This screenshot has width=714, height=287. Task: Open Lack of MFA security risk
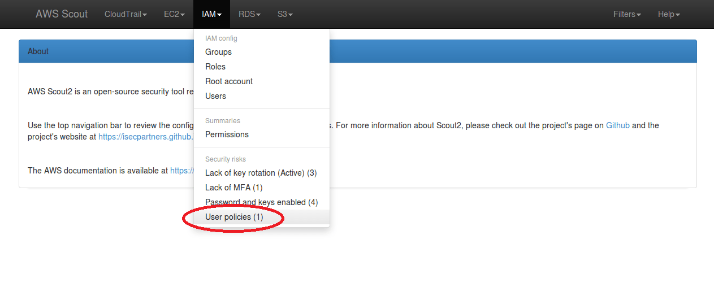[x=233, y=188]
